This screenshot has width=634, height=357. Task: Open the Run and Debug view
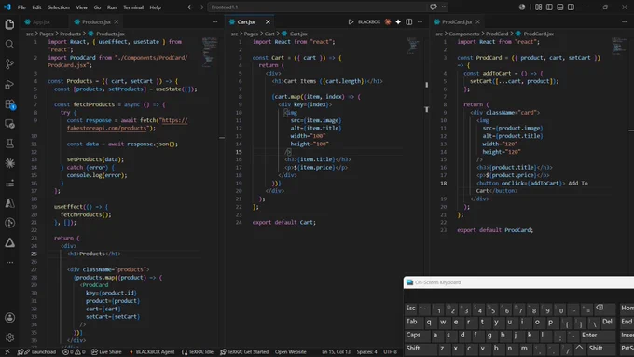[x=9, y=84]
